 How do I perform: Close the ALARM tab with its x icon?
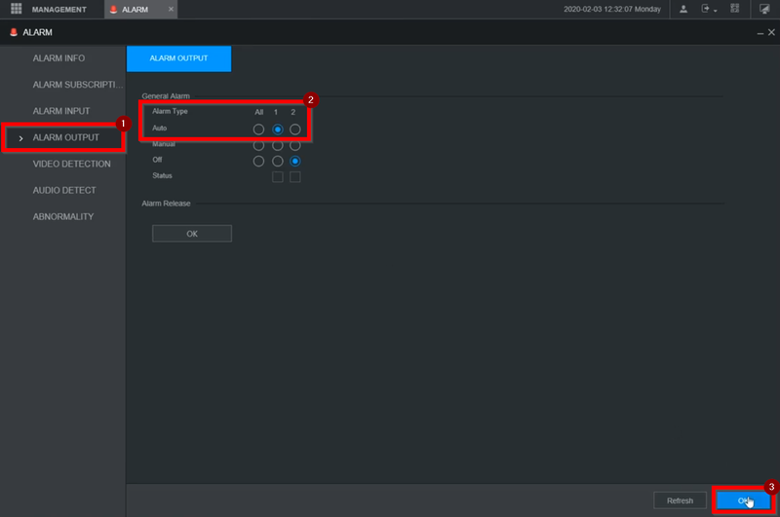pos(171,9)
